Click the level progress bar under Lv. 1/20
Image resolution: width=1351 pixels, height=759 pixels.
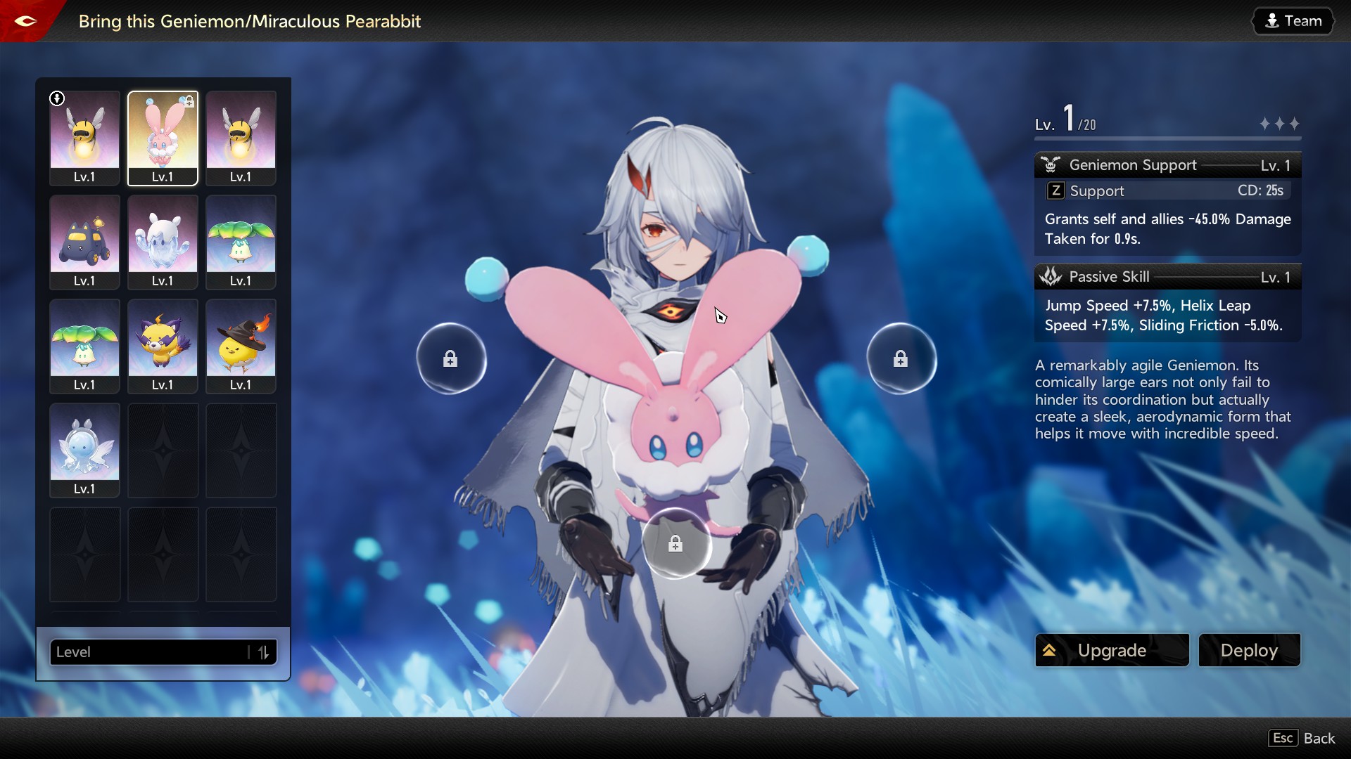1167,138
